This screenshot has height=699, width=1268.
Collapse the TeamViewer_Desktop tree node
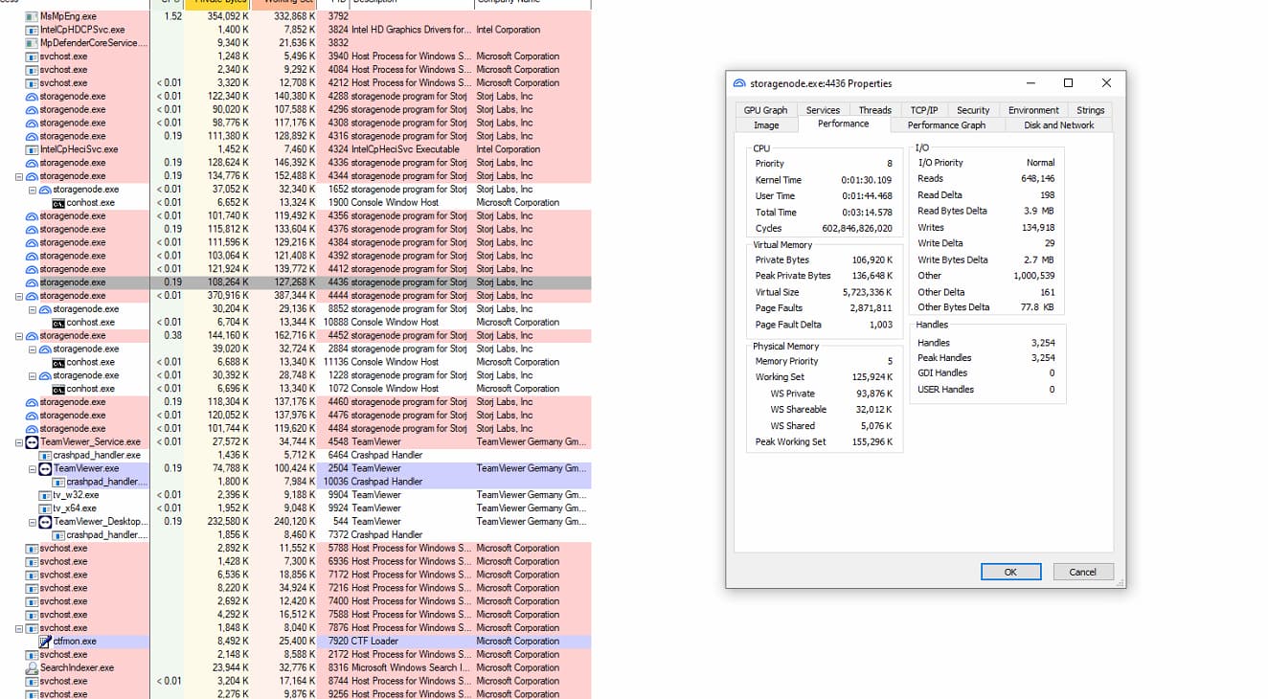(32, 522)
